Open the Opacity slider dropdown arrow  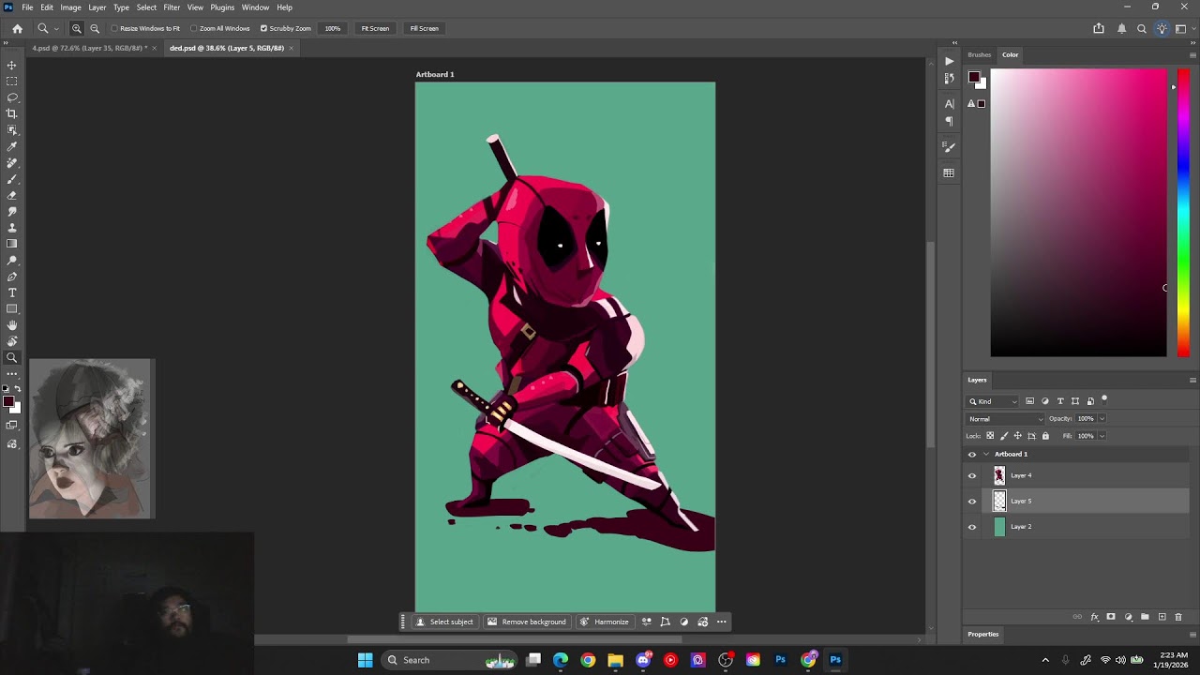[x=1102, y=419]
